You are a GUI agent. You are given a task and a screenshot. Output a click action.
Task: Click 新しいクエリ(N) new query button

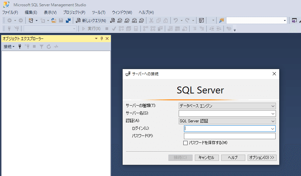91,20
